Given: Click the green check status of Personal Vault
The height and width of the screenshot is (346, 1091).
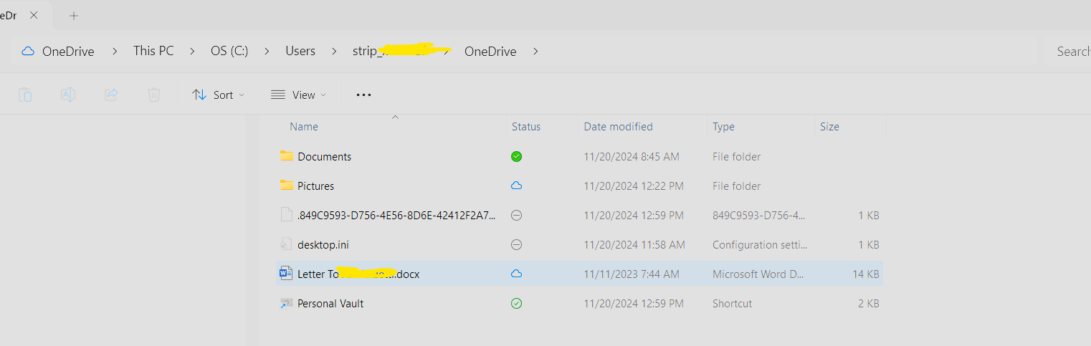Looking at the screenshot, I should point(516,304).
